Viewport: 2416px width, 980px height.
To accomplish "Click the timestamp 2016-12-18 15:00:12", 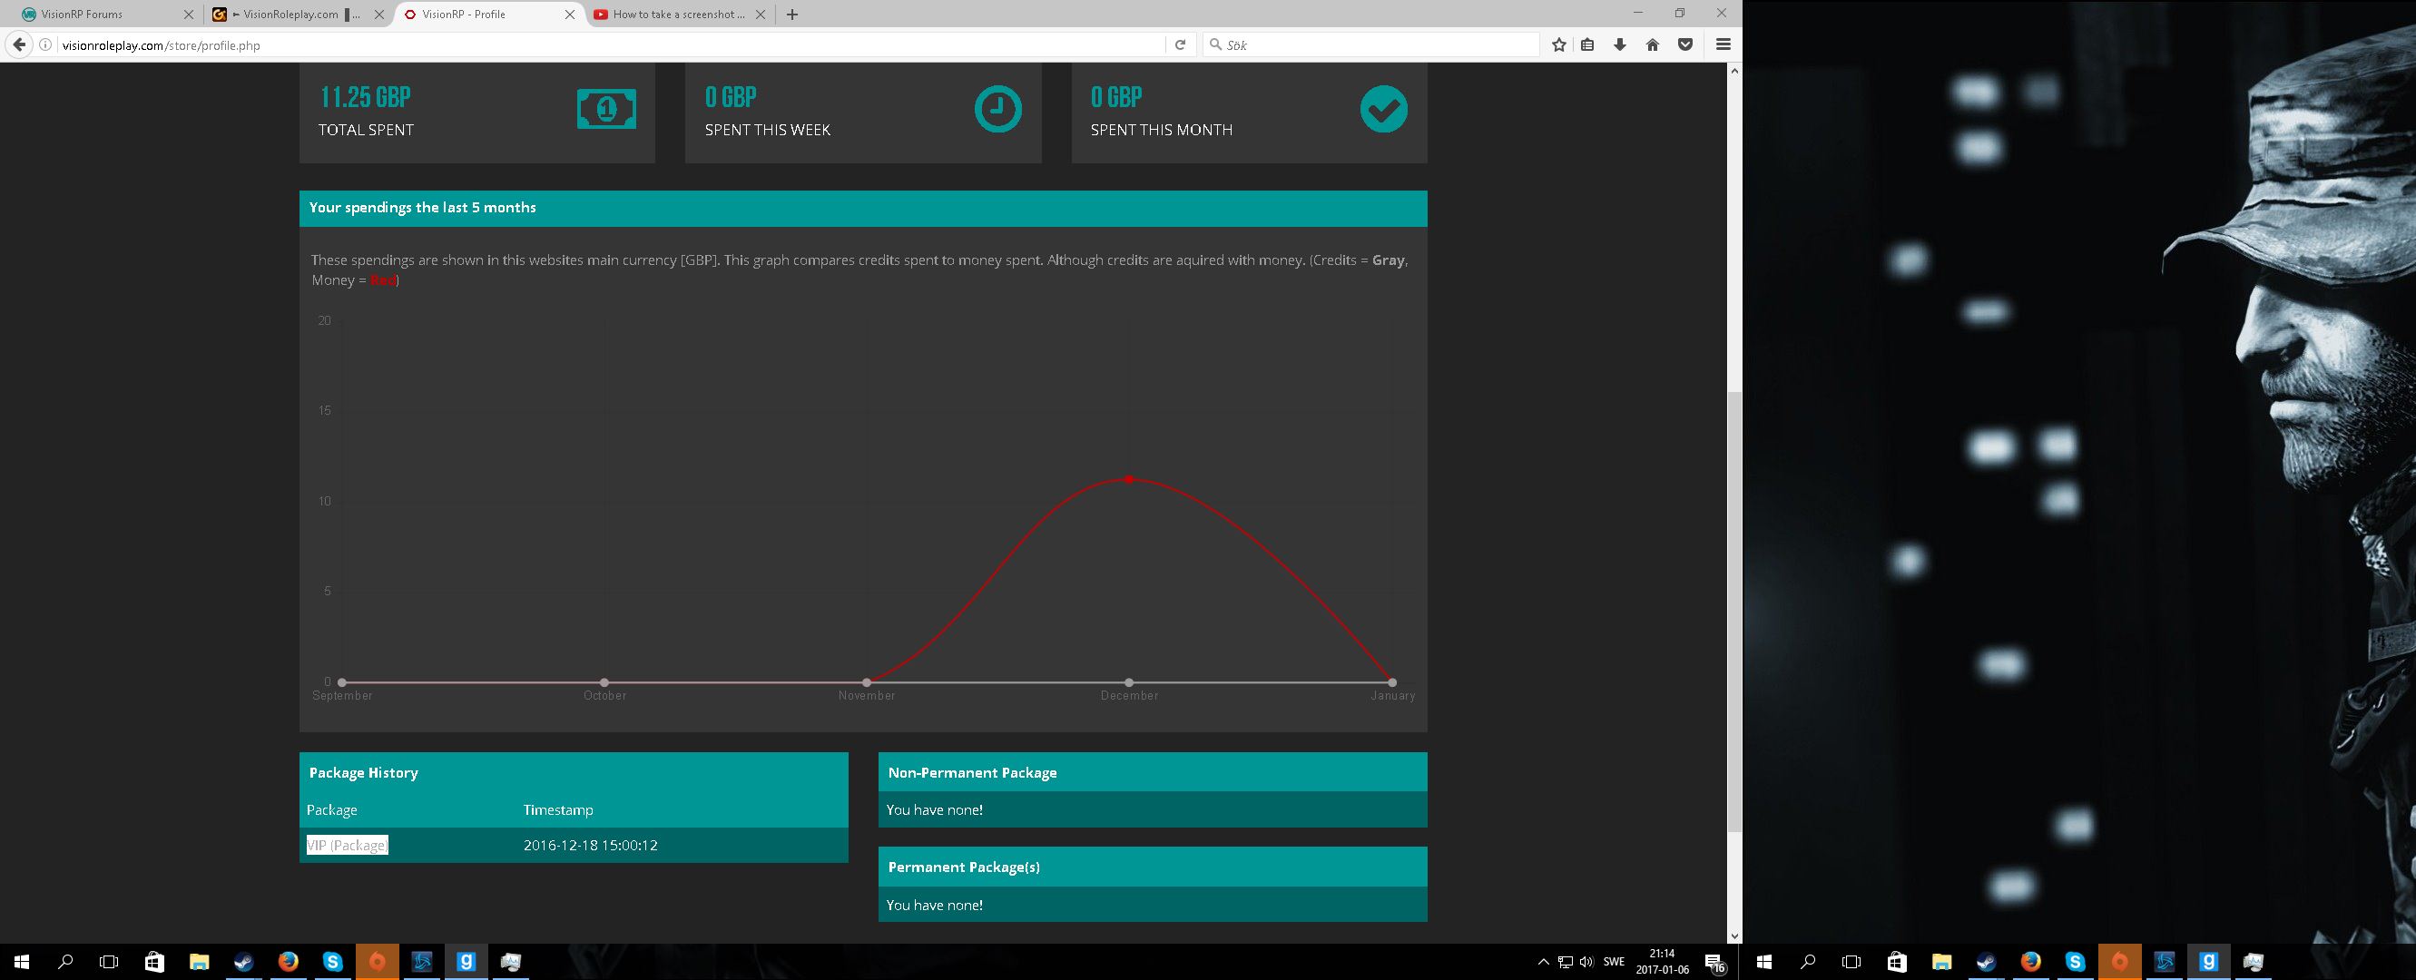I will (590, 845).
